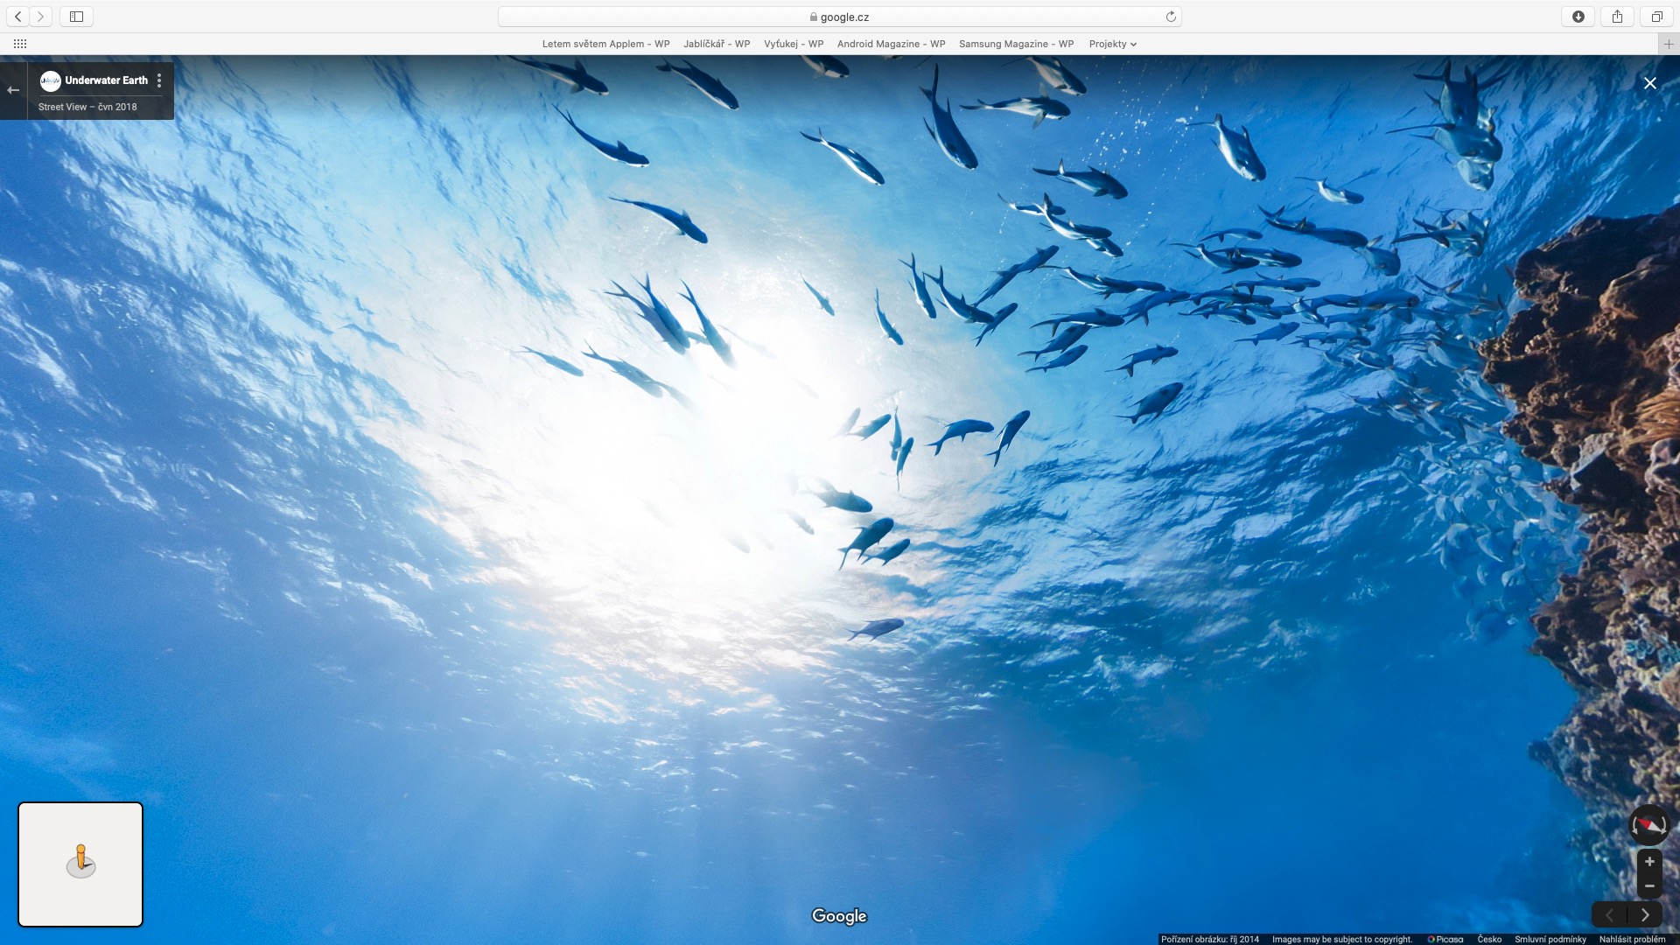
Task: Click the Safari downloads icon
Action: [x=1578, y=17]
